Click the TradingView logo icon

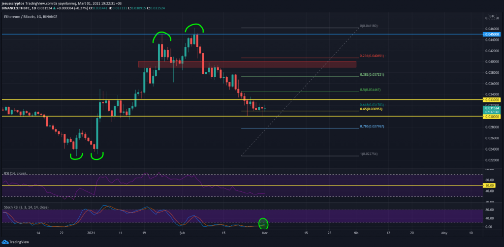pyautogui.click(x=5, y=242)
